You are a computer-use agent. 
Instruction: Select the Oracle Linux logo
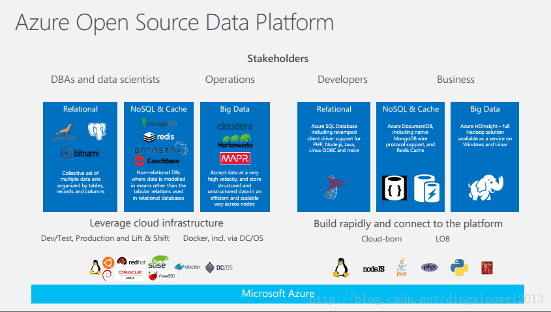(x=130, y=274)
